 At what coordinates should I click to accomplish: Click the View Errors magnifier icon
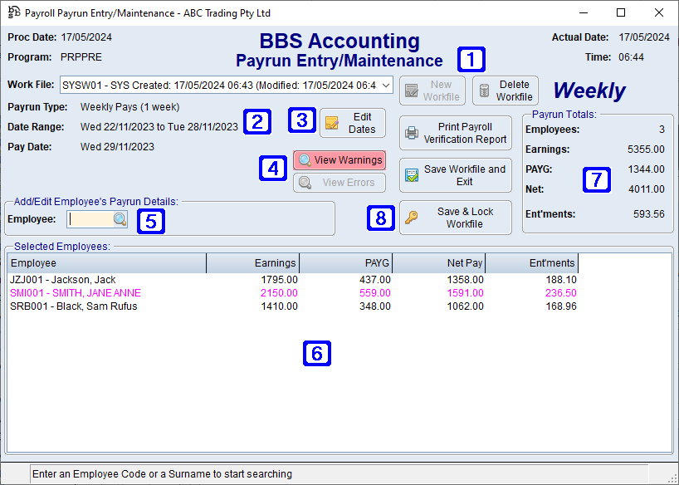(305, 182)
